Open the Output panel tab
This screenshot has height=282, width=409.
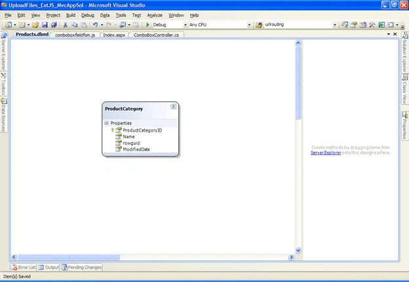pyautogui.click(x=49, y=268)
